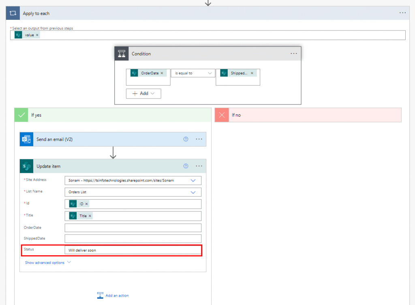Click the ID dynamic content token

click(79, 204)
